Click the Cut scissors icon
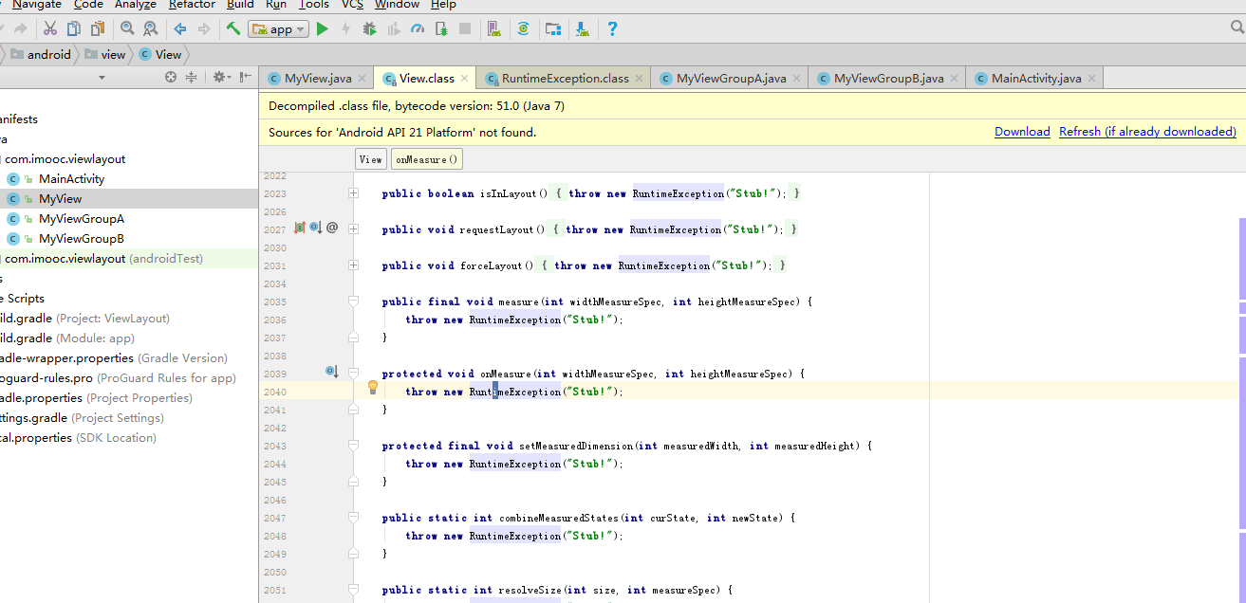 coord(50,29)
